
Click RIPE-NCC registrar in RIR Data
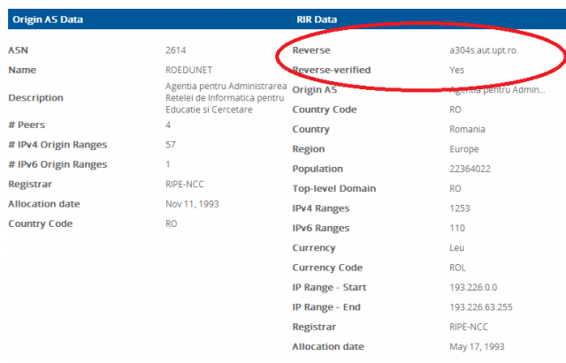(x=469, y=327)
